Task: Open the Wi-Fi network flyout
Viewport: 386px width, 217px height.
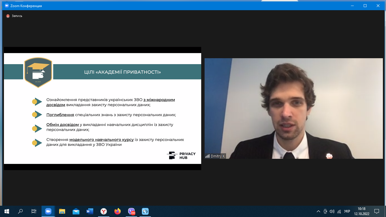Action: tap(339, 211)
